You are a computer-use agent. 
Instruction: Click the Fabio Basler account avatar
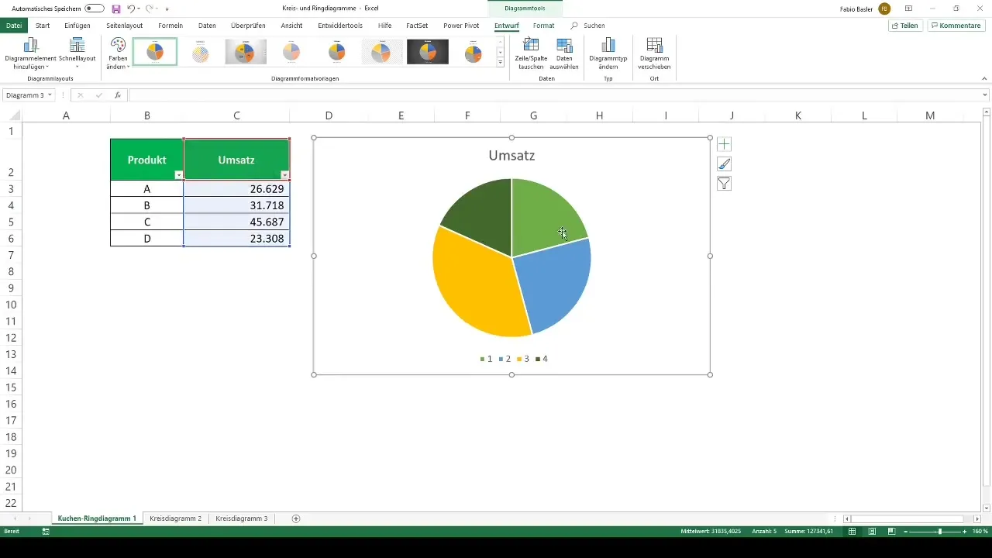point(884,9)
